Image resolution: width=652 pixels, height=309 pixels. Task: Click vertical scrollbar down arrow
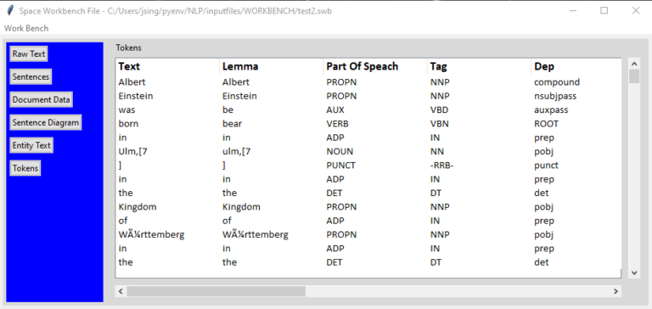coord(634,272)
